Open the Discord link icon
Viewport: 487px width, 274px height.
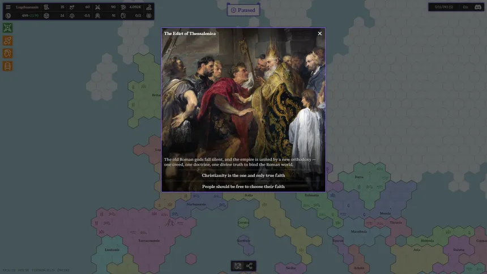pos(478,7)
